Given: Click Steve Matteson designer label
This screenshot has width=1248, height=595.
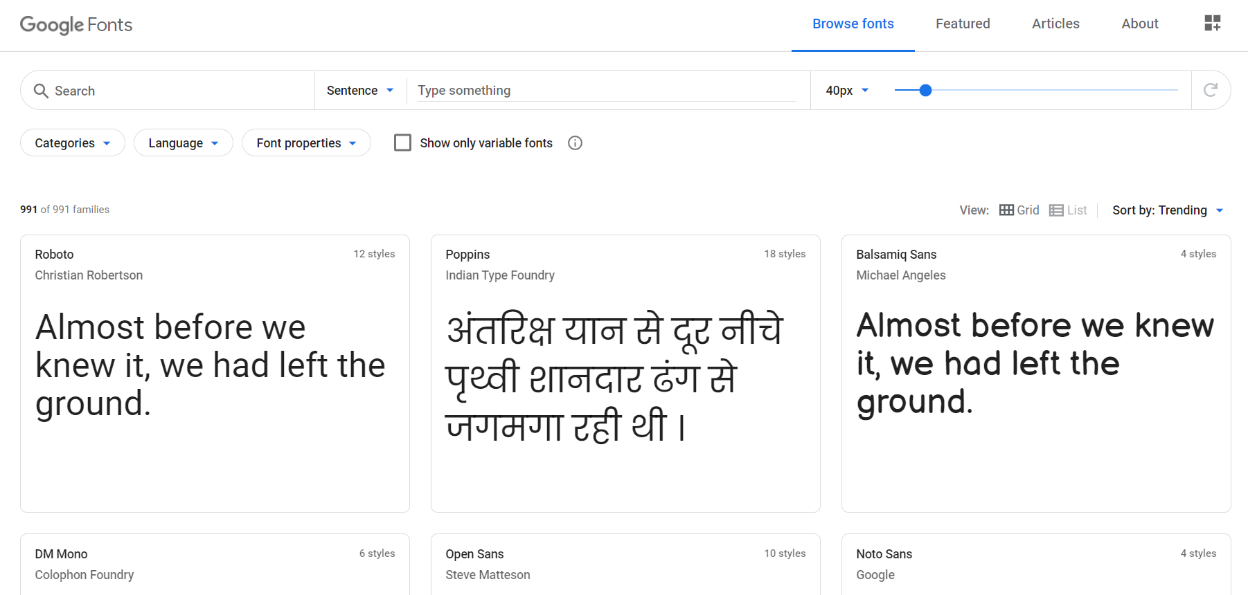Looking at the screenshot, I should pos(488,575).
